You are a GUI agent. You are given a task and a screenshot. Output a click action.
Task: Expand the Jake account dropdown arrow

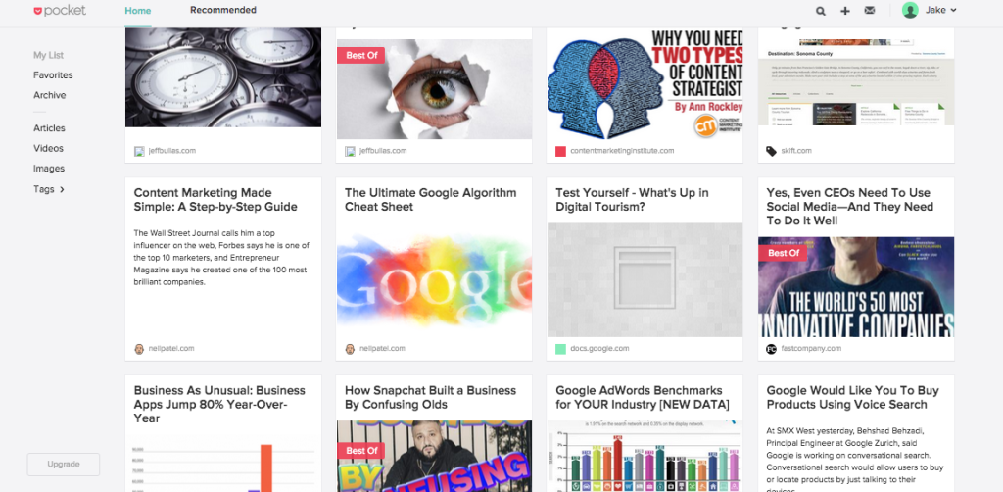[953, 10]
